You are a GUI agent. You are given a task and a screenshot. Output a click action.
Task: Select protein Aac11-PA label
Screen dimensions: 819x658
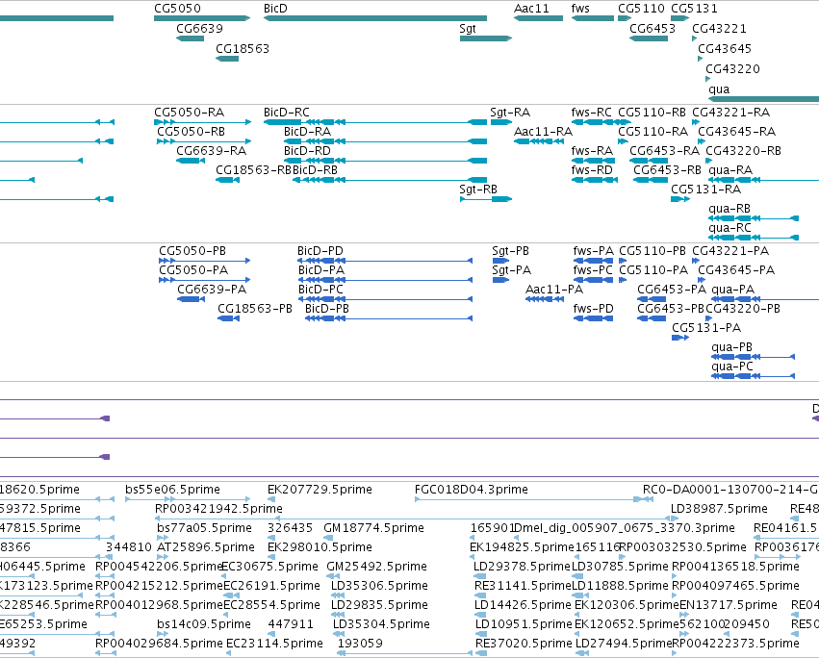pos(554,290)
